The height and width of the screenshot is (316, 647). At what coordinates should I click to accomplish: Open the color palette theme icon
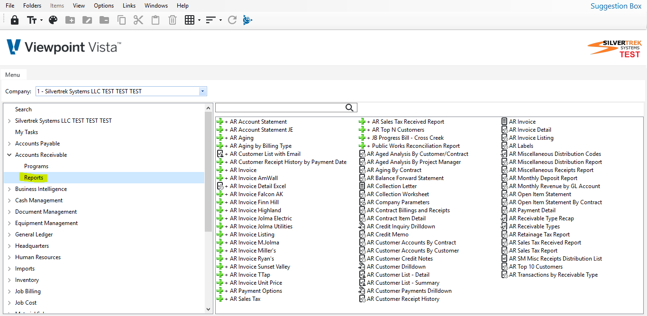click(53, 20)
